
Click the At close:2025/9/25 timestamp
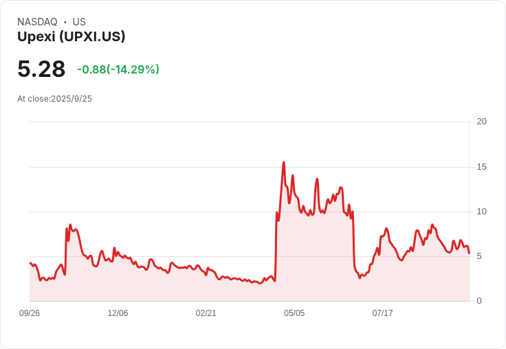(x=54, y=99)
